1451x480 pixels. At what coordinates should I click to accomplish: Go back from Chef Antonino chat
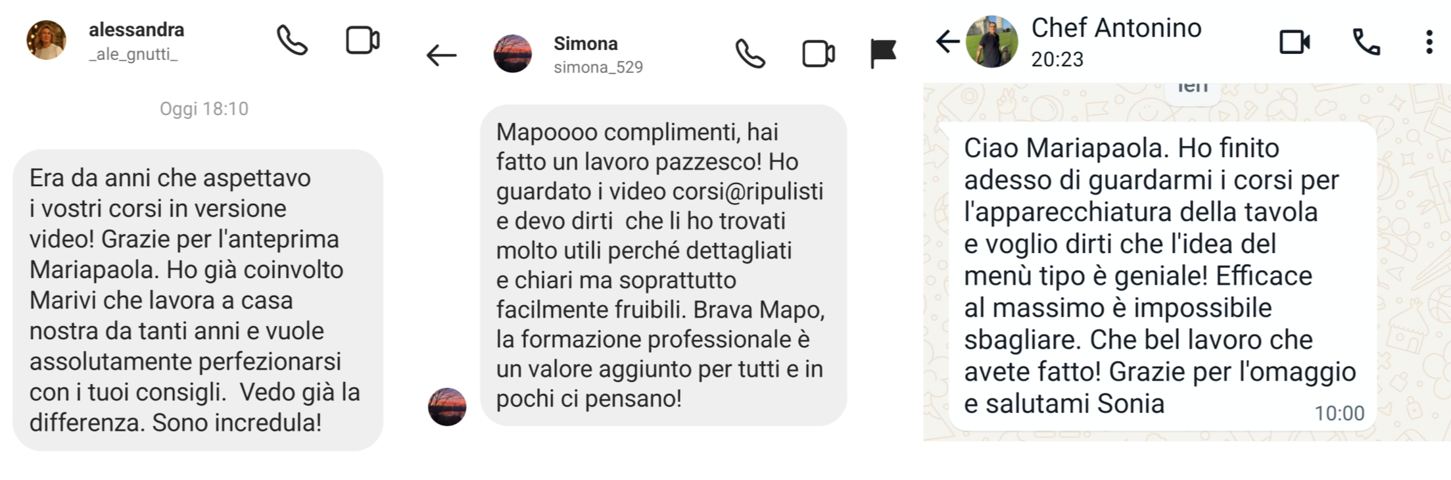[947, 41]
